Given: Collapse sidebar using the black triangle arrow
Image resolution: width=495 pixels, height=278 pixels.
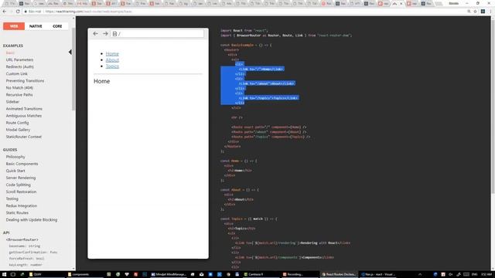Looking at the screenshot, I should pos(70,52).
